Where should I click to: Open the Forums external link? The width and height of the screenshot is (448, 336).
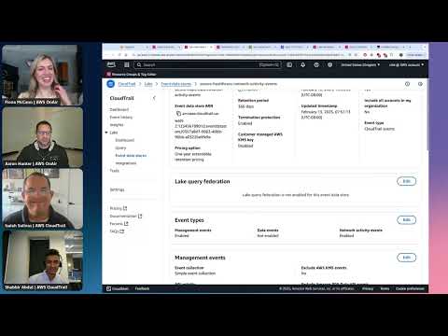119,224
